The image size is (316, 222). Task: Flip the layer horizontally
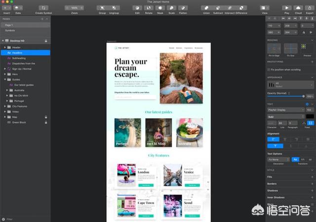tap(304, 32)
